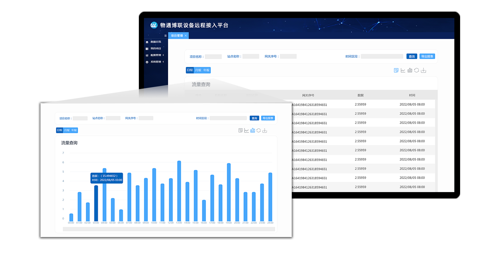Viewport: 482px width, 257px height.
Task: Switch the chart window to 月报 report
Action: (67, 130)
